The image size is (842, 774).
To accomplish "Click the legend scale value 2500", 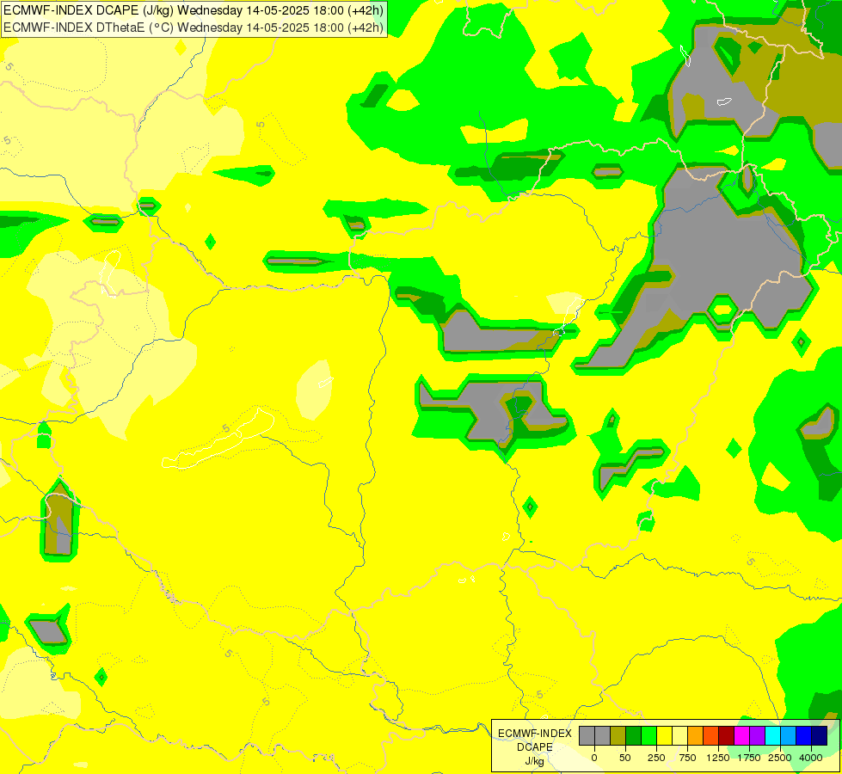I will (780, 758).
